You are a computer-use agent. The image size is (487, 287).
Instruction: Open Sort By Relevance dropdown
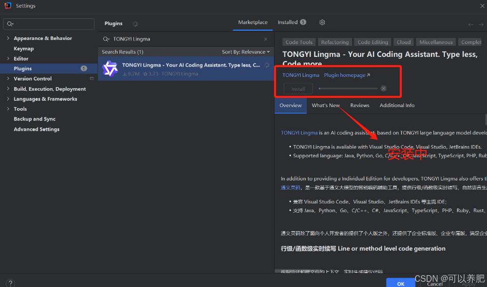point(246,52)
